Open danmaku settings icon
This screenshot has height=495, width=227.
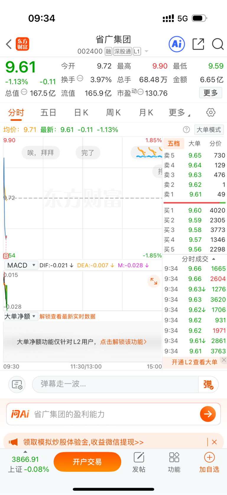[17, 384]
